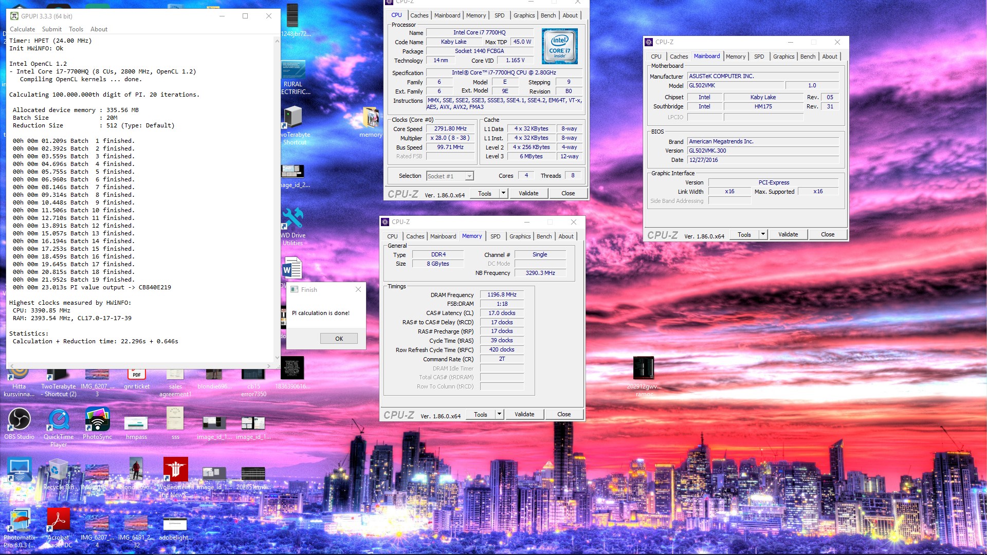Open the Calculate menu in GPUPI
This screenshot has height=555, width=987.
[x=23, y=29]
